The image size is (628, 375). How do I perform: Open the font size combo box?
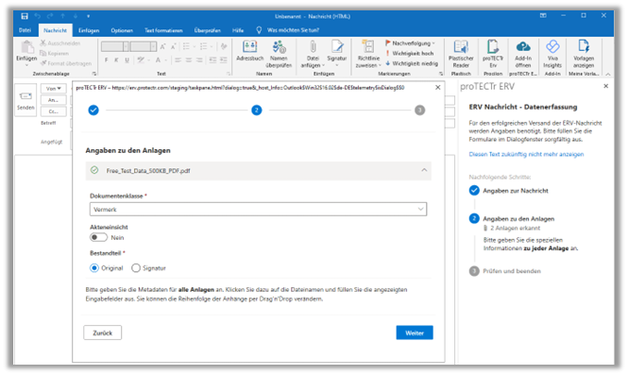(x=143, y=47)
